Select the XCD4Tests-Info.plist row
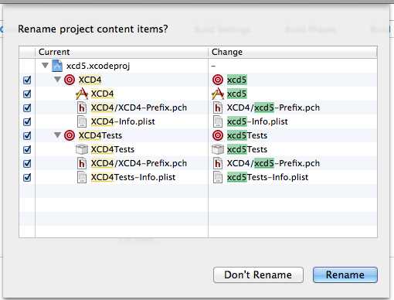Viewport: 394px width, 300px height. [199, 177]
